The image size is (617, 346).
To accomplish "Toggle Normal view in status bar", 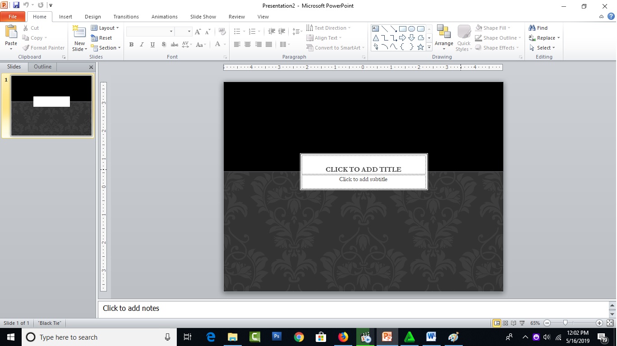I will [497, 323].
